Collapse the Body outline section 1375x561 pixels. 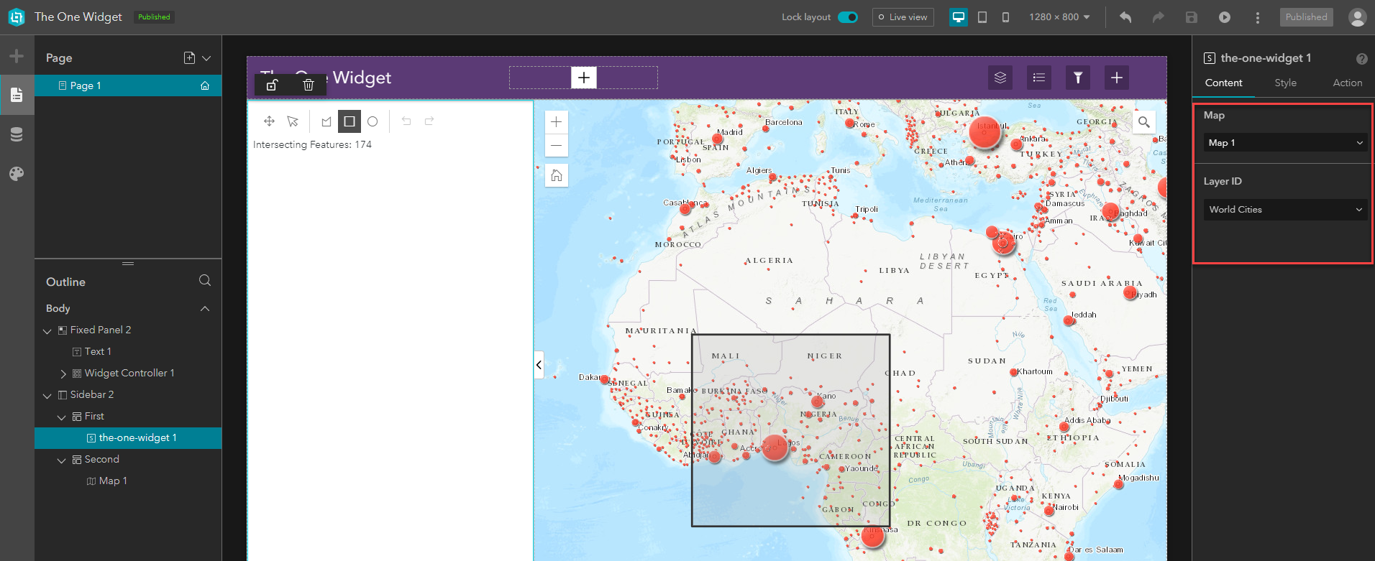coord(205,309)
